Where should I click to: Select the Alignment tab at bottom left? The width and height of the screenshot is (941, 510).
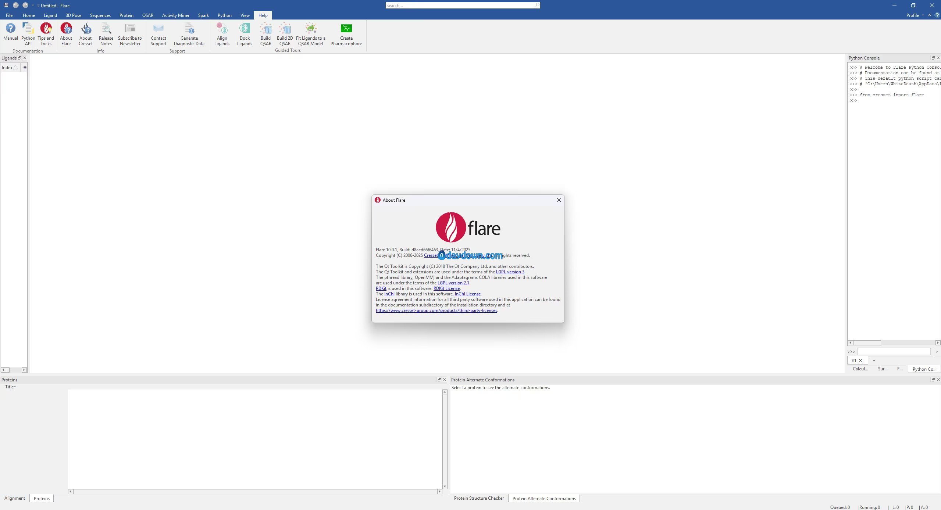tap(15, 498)
